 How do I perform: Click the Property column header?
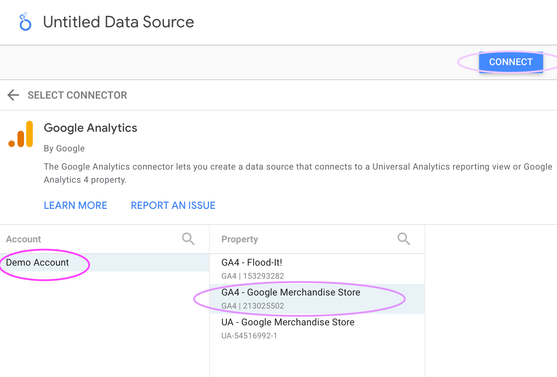[240, 239]
